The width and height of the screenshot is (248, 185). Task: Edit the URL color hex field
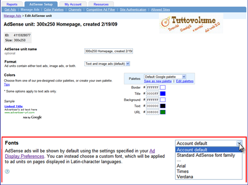click(152, 112)
